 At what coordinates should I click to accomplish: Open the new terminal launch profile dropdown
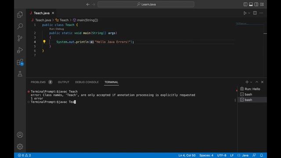click(x=251, y=82)
